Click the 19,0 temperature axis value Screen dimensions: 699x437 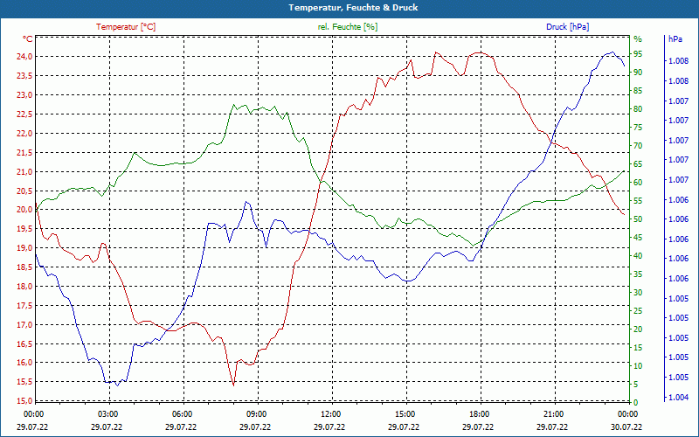(x=25, y=248)
